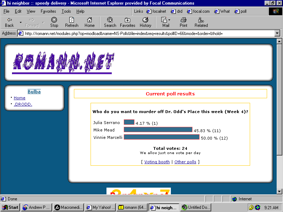Click the Vinnie Marcelli result bar
The height and width of the screenshot is (212, 283).
(x=162, y=137)
